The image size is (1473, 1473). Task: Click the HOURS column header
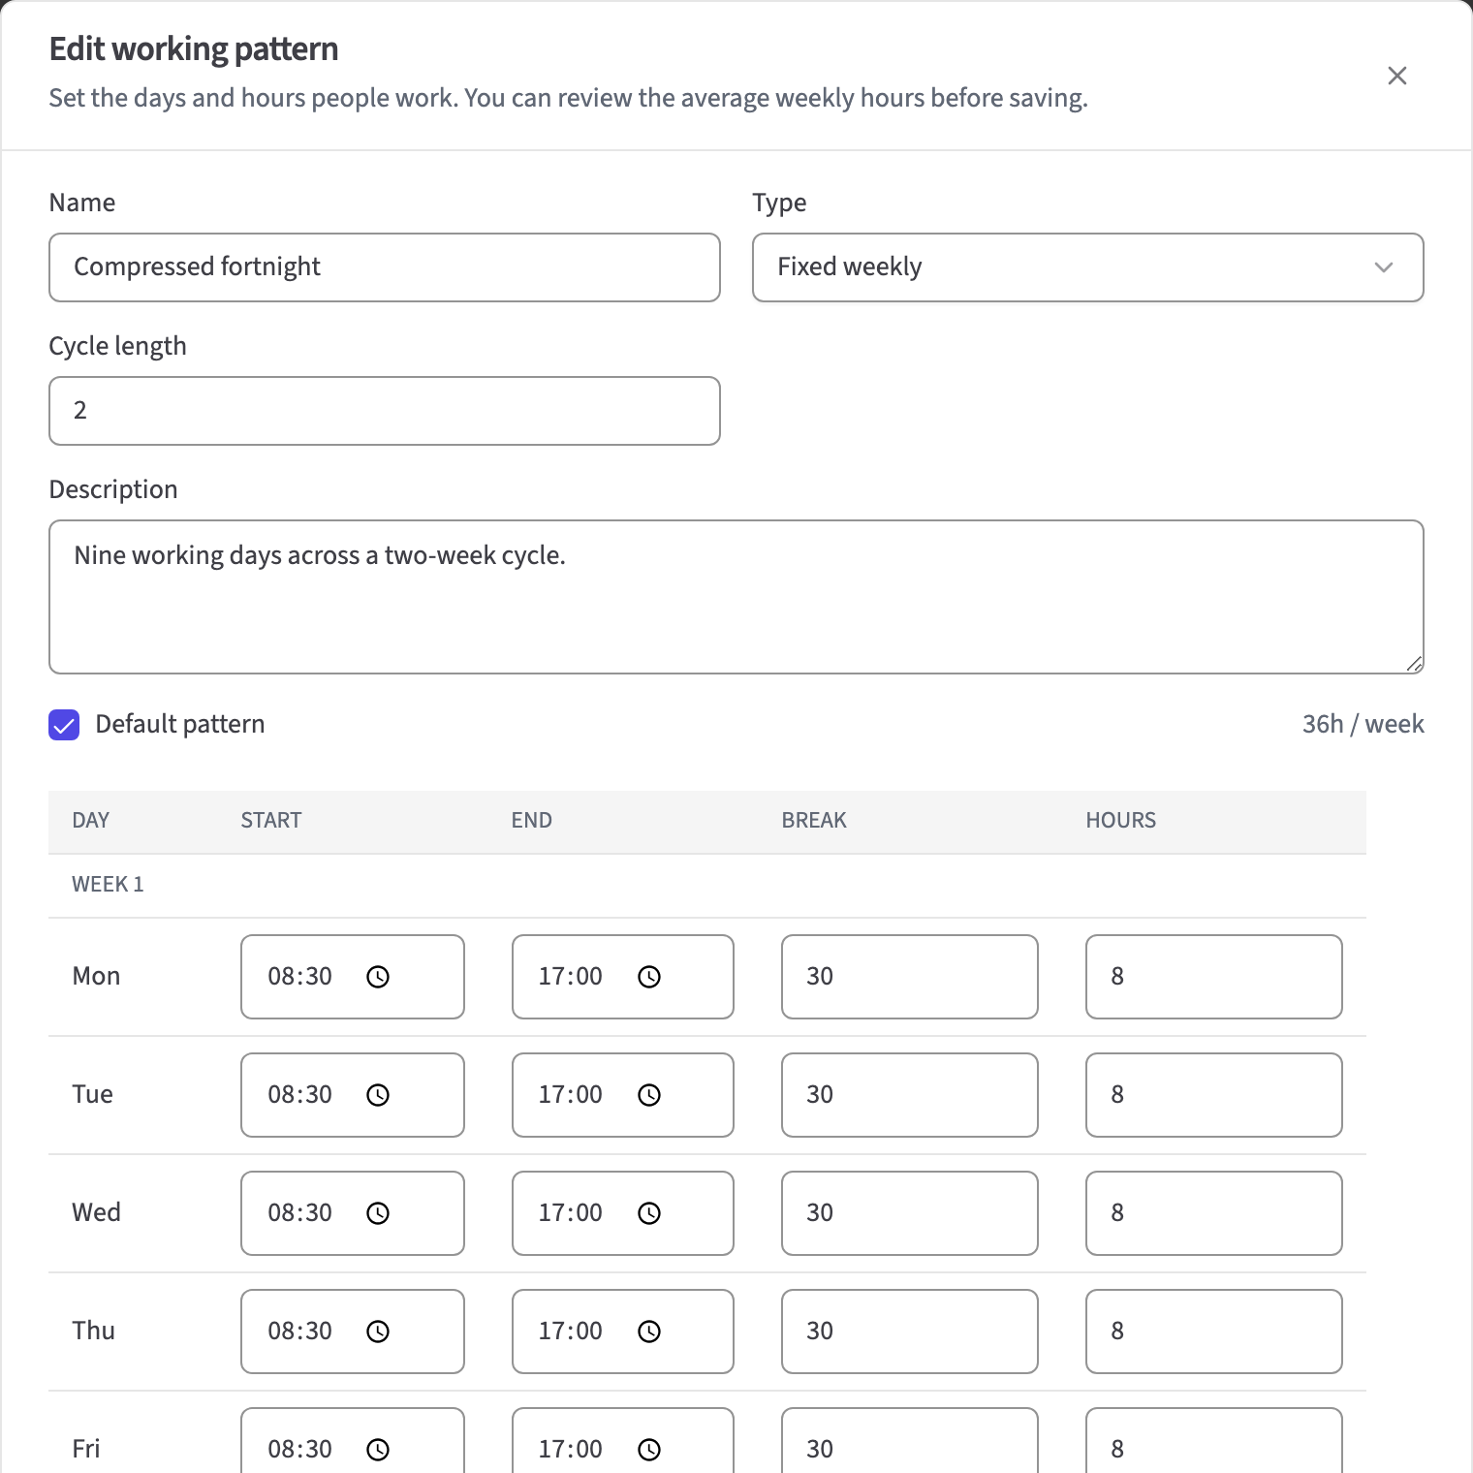pos(1120,821)
